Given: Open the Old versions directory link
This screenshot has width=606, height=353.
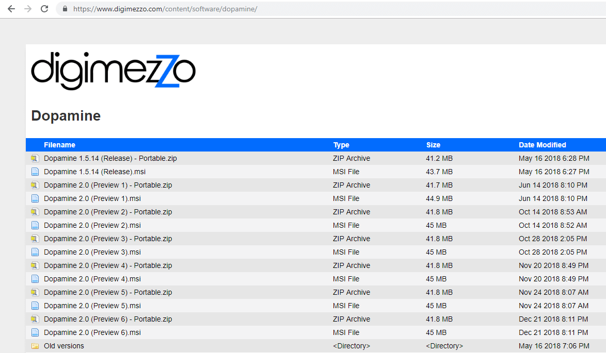Looking at the screenshot, I should click(63, 346).
